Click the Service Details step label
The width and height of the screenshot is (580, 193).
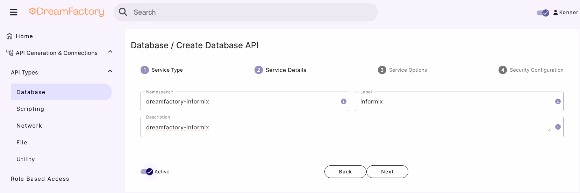(x=286, y=70)
